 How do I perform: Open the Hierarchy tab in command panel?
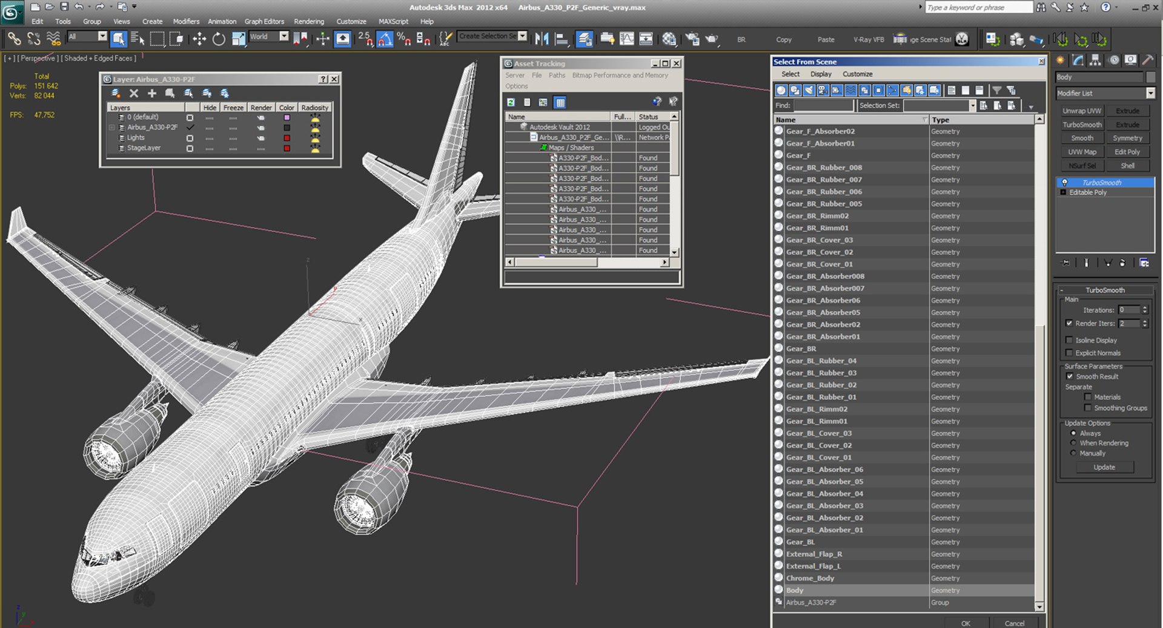(1095, 60)
